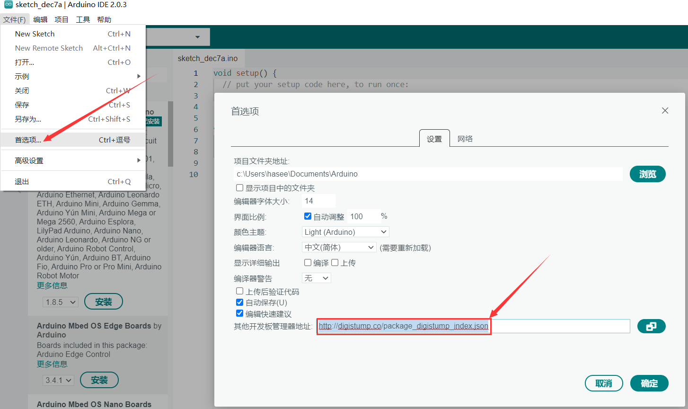
Task: Open 更多信息 link under AVR boards
Action: coord(52,285)
